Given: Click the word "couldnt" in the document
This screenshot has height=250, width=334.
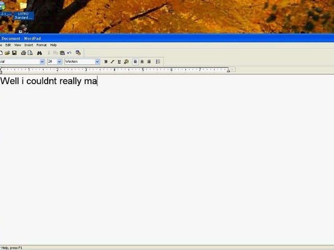Looking at the screenshot, I should pos(41,81).
